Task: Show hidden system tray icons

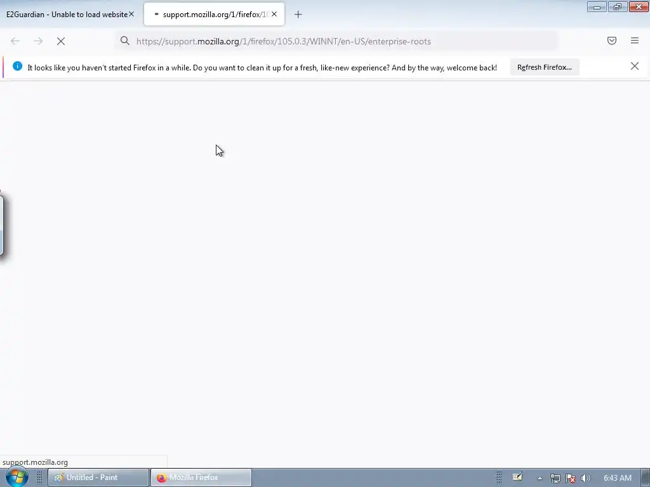Action: point(540,478)
